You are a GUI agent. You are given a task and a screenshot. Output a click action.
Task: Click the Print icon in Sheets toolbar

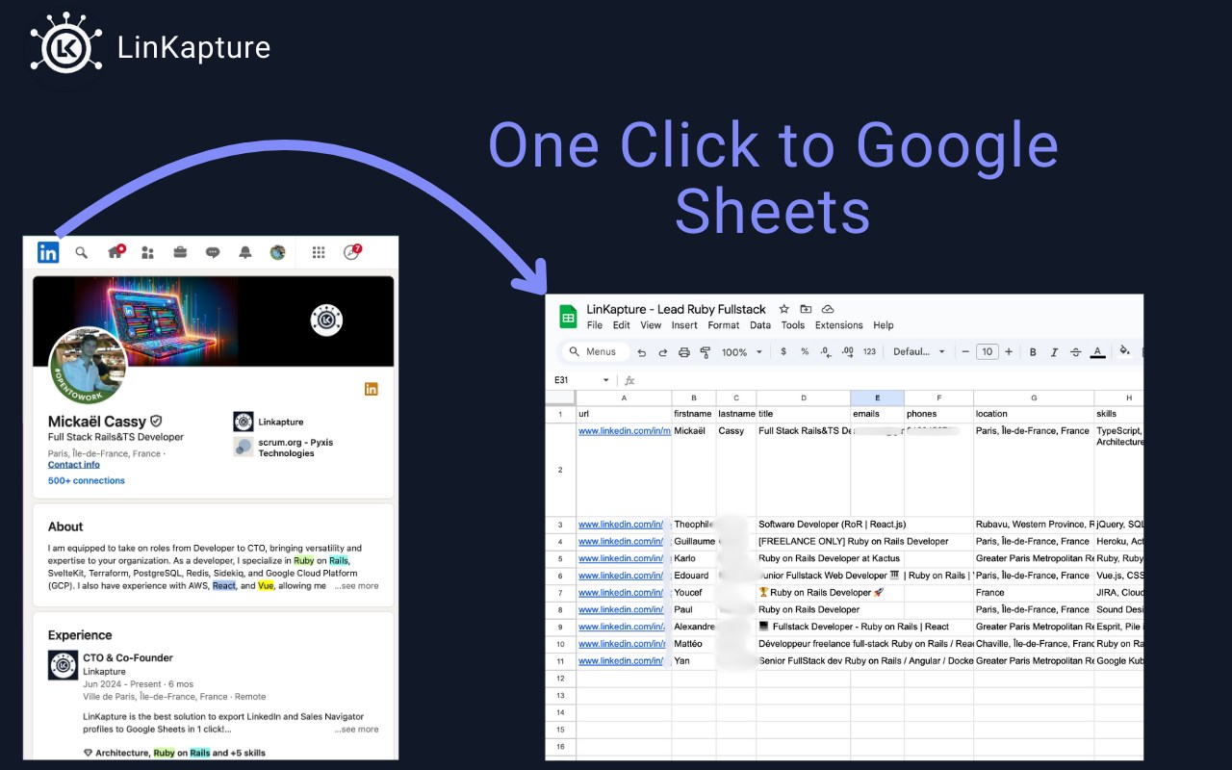pyautogui.click(x=684, y=352)
